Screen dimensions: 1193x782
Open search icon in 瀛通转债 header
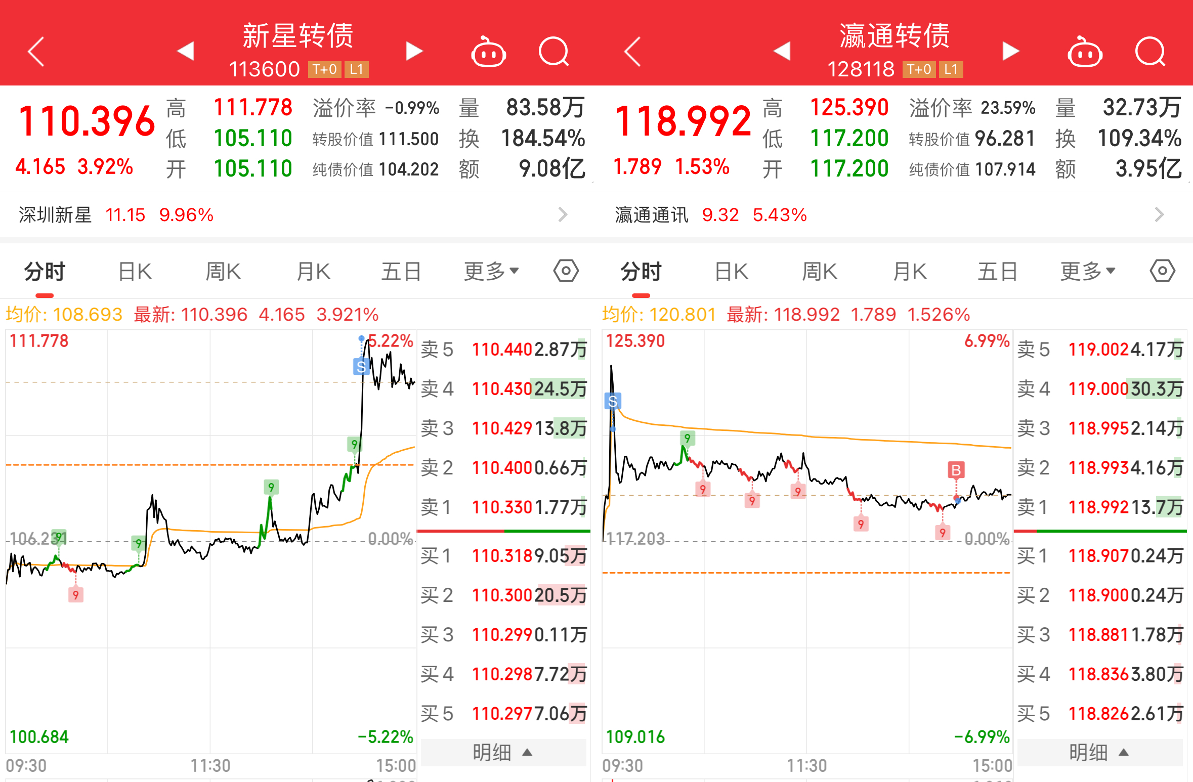coord(1150,52)
